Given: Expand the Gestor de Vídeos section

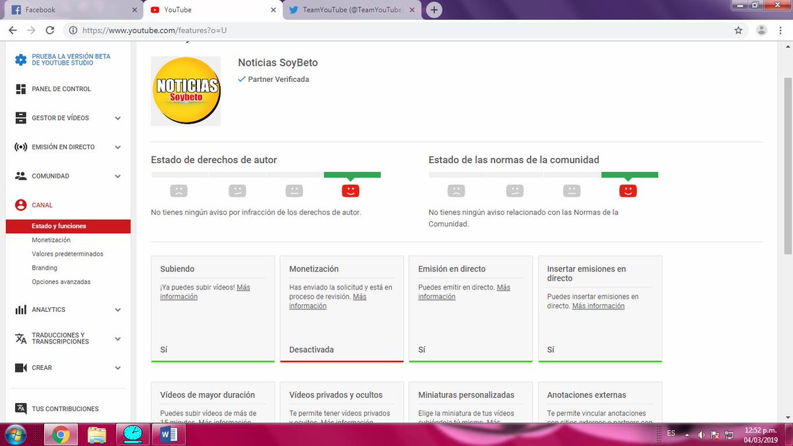Looking at the screenshot, I should click(118, 118).
